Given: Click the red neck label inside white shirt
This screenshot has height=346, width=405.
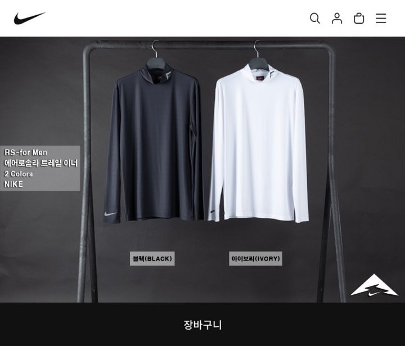Looking at the screenshot, I should click(260, 78).
